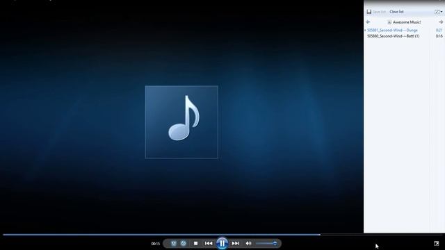445x250 pixels.
Task: Toggle shuffle mode in playback controls
Action: pyautogui.click(x=173, y=243)
